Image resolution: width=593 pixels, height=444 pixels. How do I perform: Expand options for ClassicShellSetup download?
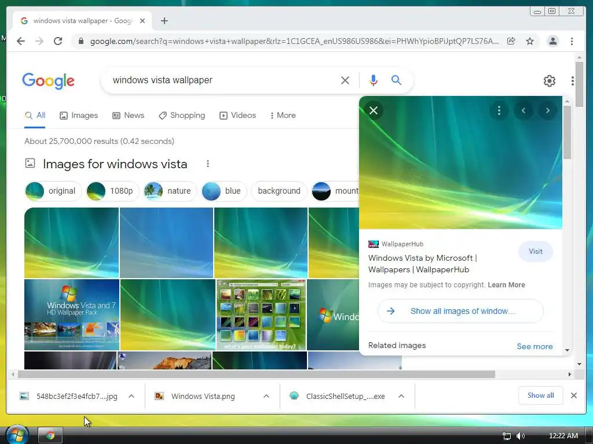(401, 396)
